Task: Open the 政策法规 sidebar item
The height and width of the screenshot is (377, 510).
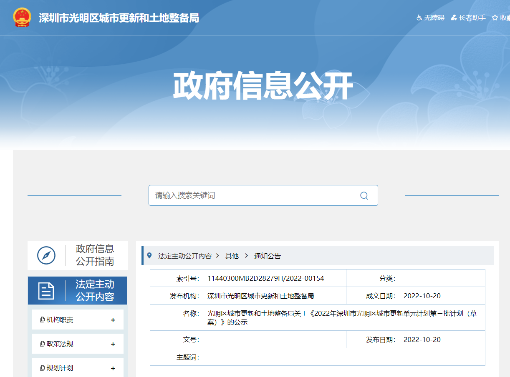Action: (x=60, y=344)
